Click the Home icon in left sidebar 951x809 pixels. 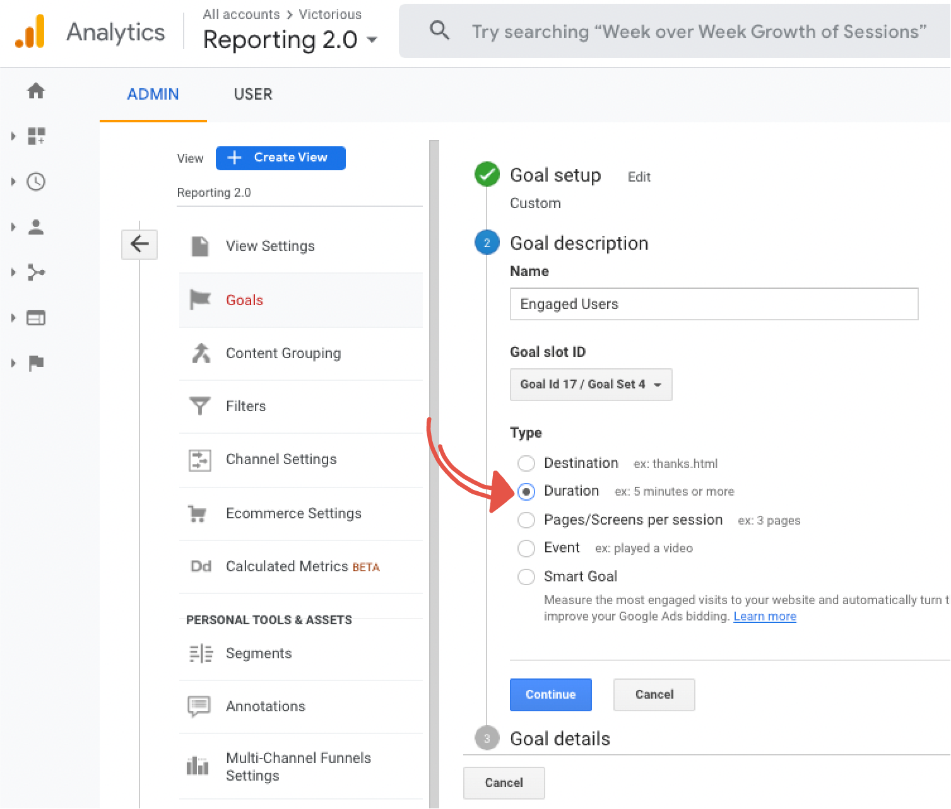click(36, 91)
